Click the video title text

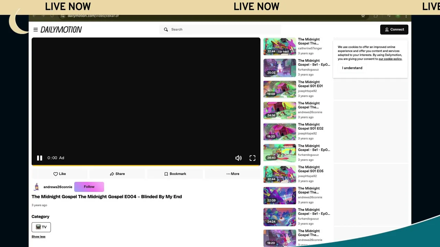point(107,197)
